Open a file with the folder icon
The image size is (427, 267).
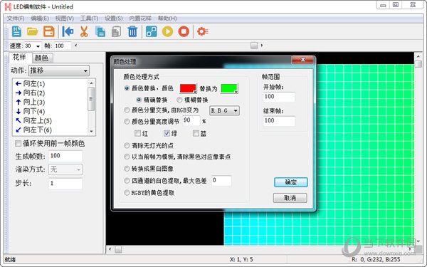[33, 31]
